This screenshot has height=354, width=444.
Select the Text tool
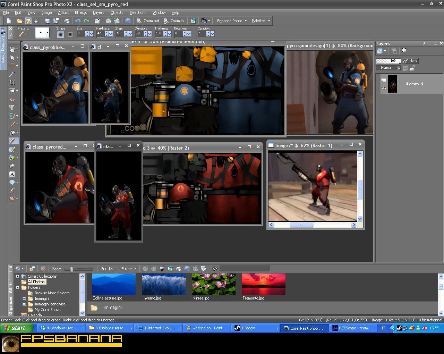[12, 174]
